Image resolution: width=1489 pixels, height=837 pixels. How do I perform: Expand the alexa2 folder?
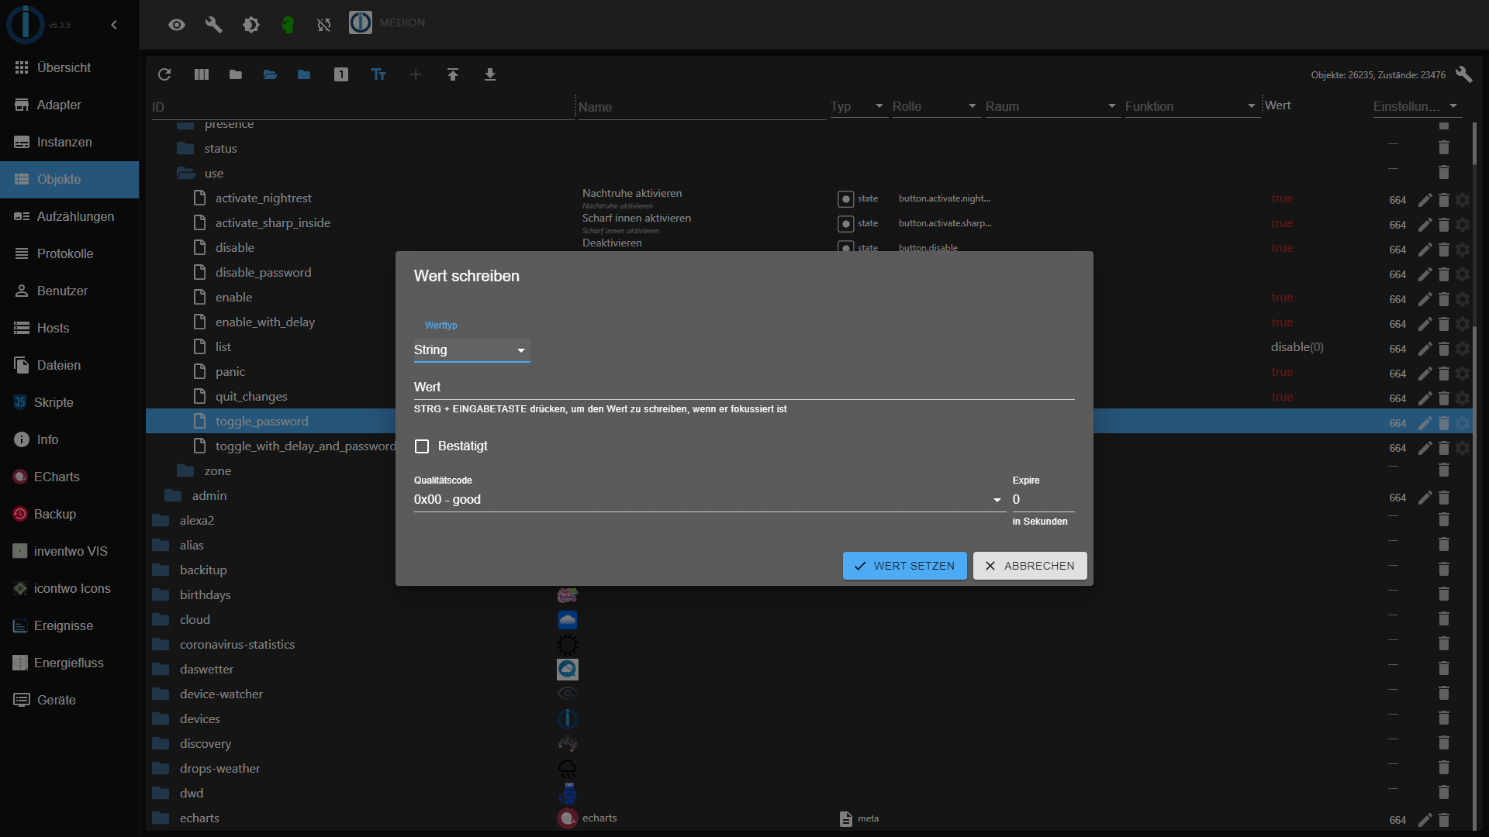(x=161, y=521)
